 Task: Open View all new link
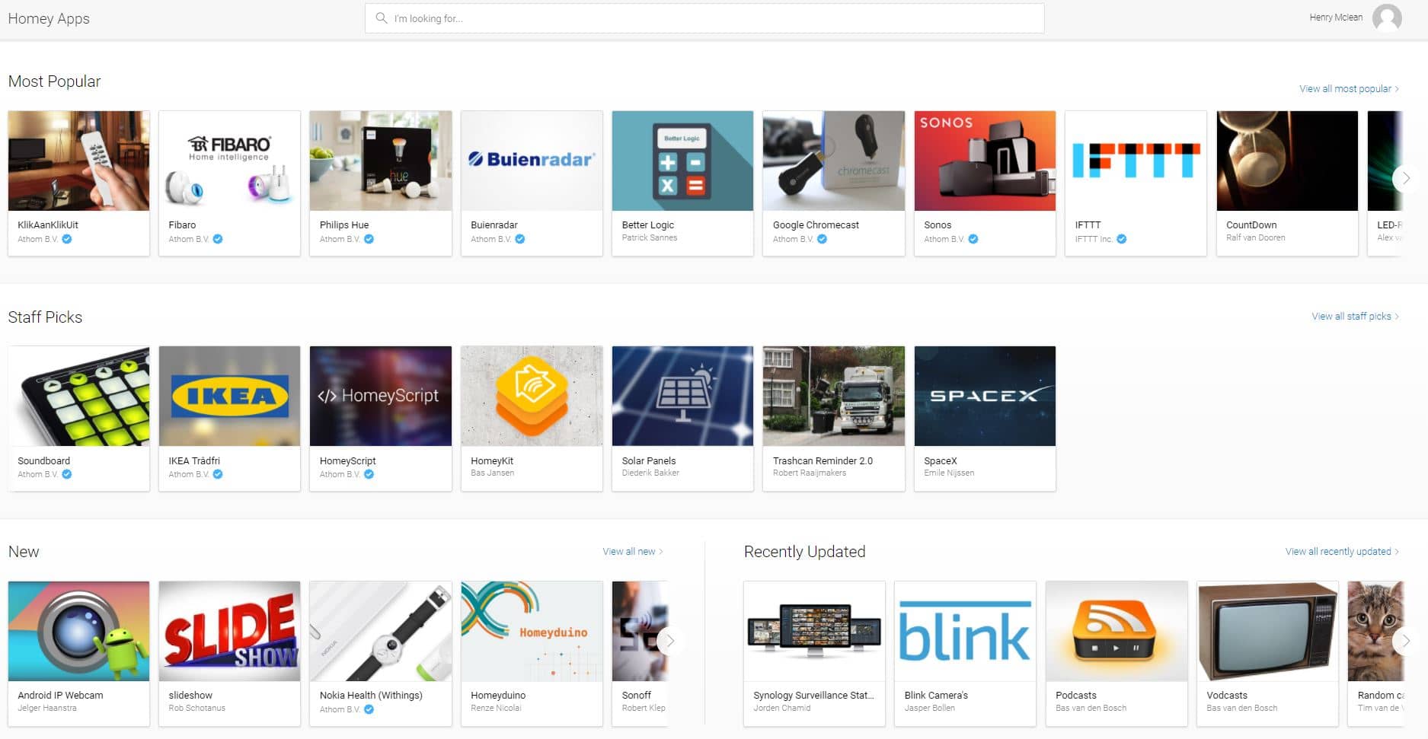[x=632, y=551]
